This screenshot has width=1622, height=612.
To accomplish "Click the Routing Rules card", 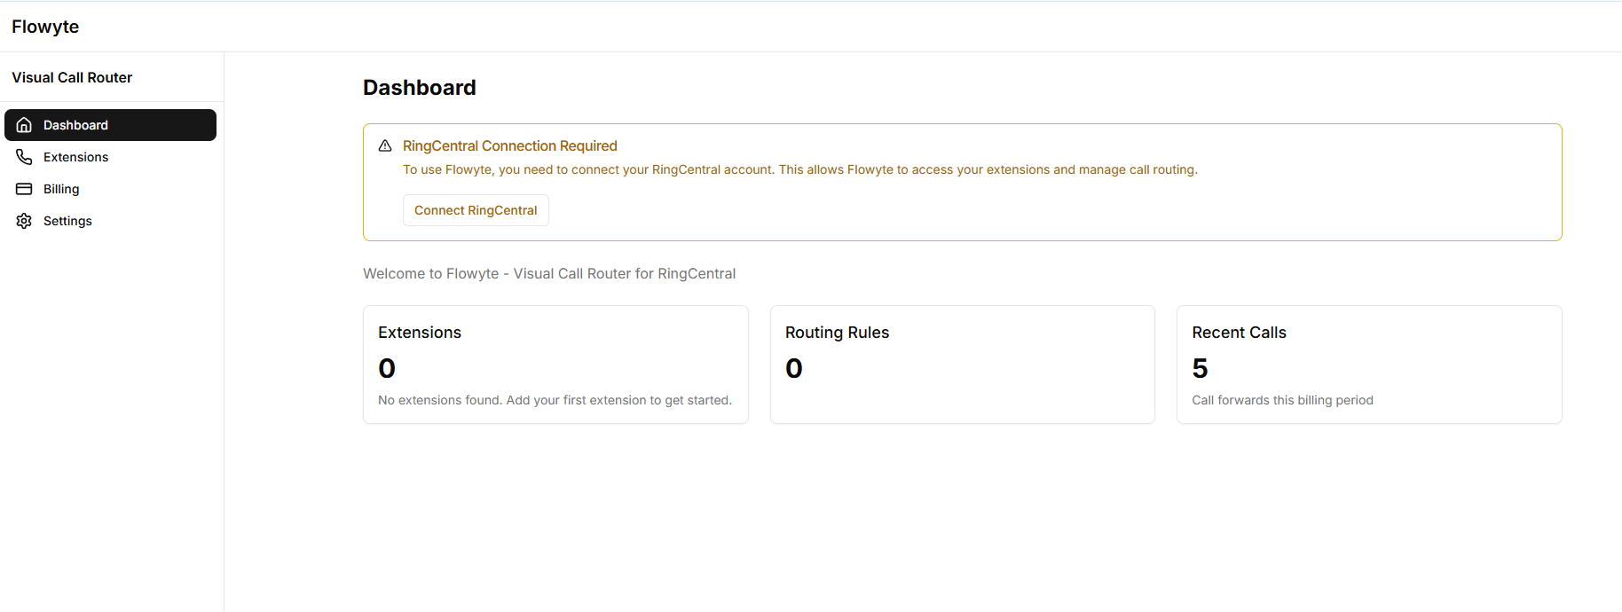I will (962, 365).
